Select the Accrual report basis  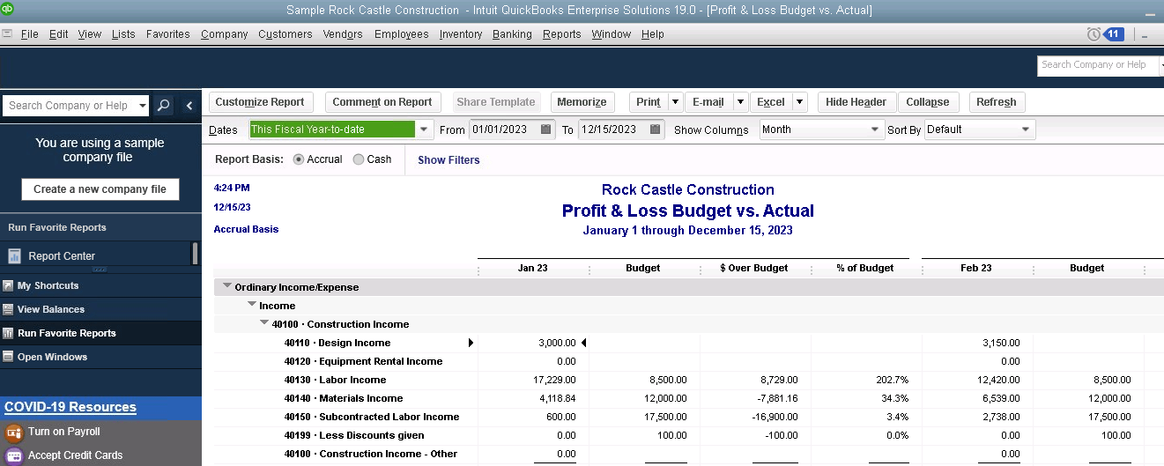click(x=299, y=159)
